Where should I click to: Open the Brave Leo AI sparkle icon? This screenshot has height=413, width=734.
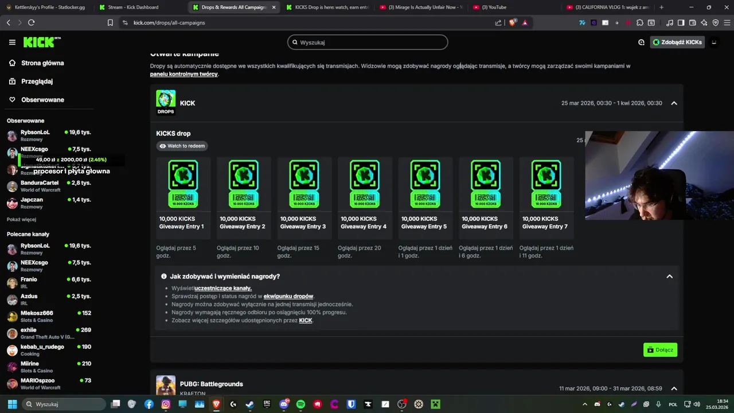[704, 22]
